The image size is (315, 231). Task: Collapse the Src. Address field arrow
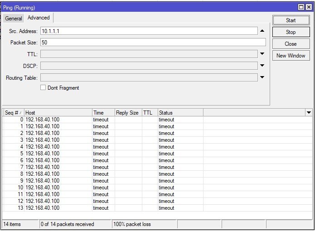point(262,31)
